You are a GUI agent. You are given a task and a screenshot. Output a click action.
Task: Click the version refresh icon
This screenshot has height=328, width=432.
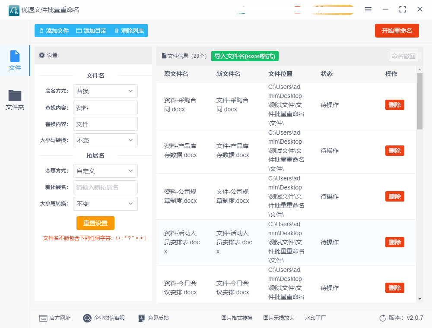(x=382, y=318)
